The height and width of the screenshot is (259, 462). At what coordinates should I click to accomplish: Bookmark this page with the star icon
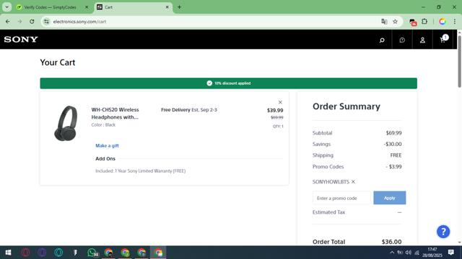pos(395,22)
